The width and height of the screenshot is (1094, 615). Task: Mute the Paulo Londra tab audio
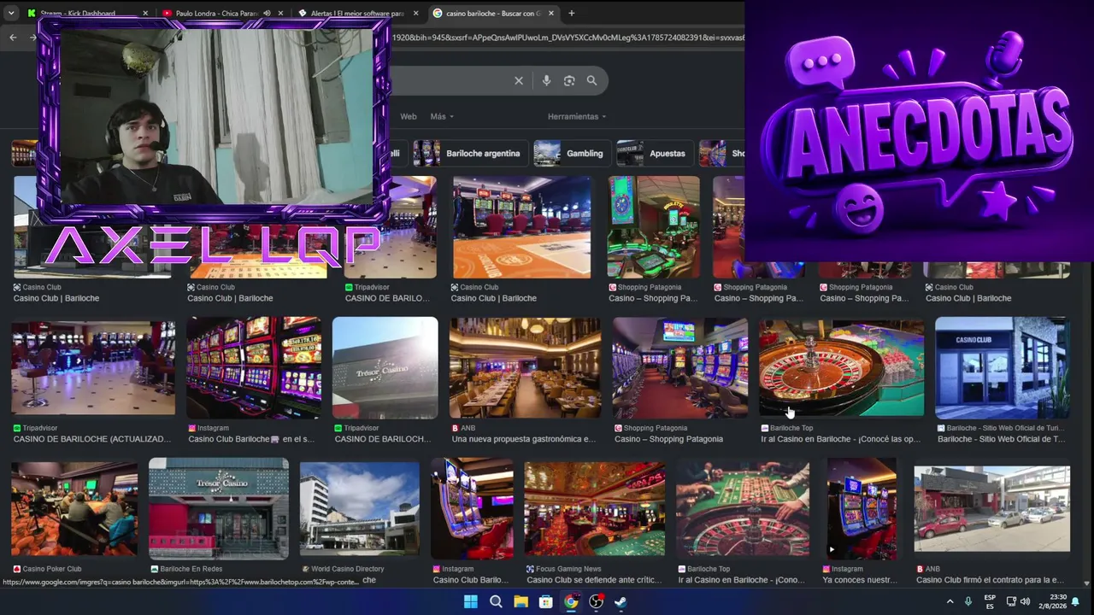tap(267, 14)
